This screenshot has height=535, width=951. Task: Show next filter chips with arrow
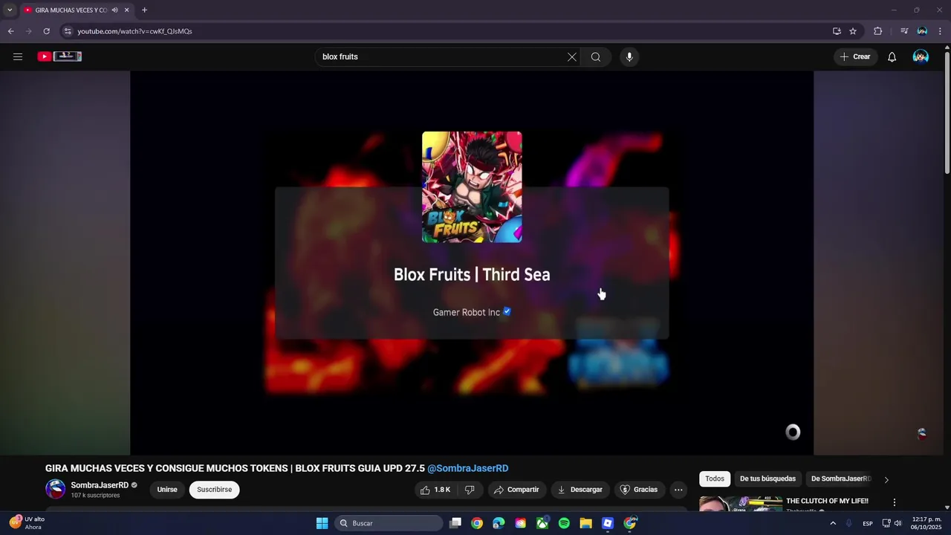886,480
